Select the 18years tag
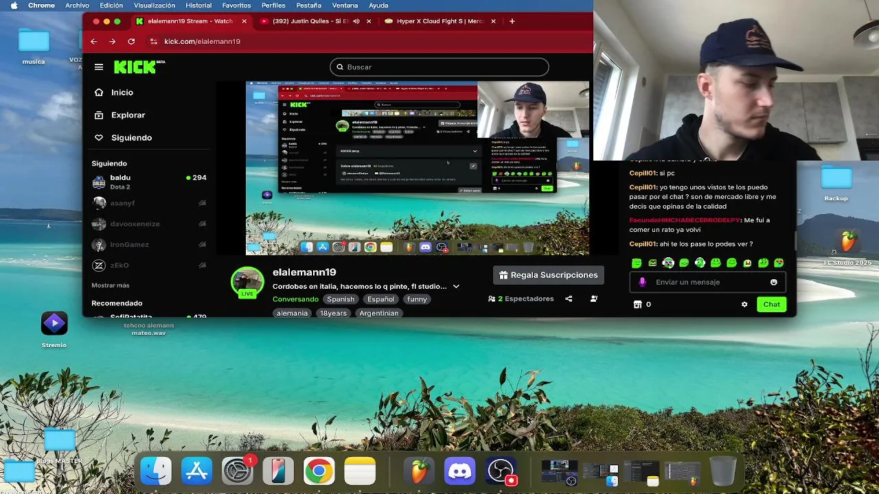The width and height of the screenshot is (879, 494). point(333,313)
